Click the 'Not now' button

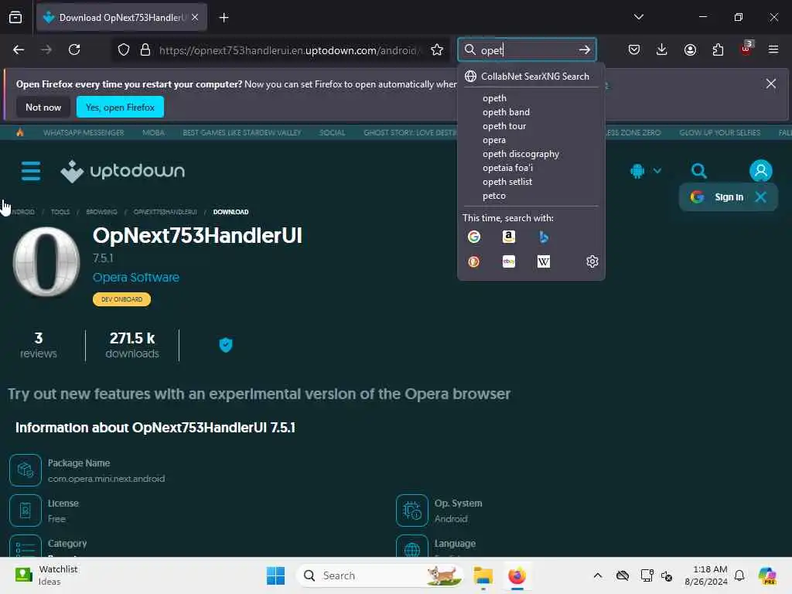(x=43, y=107)
